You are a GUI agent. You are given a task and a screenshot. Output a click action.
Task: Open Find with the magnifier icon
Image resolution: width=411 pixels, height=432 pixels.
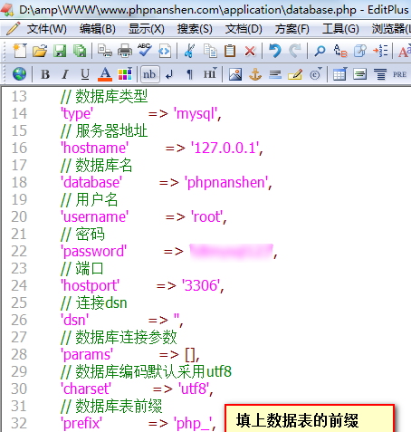click(x=320, y=51)
